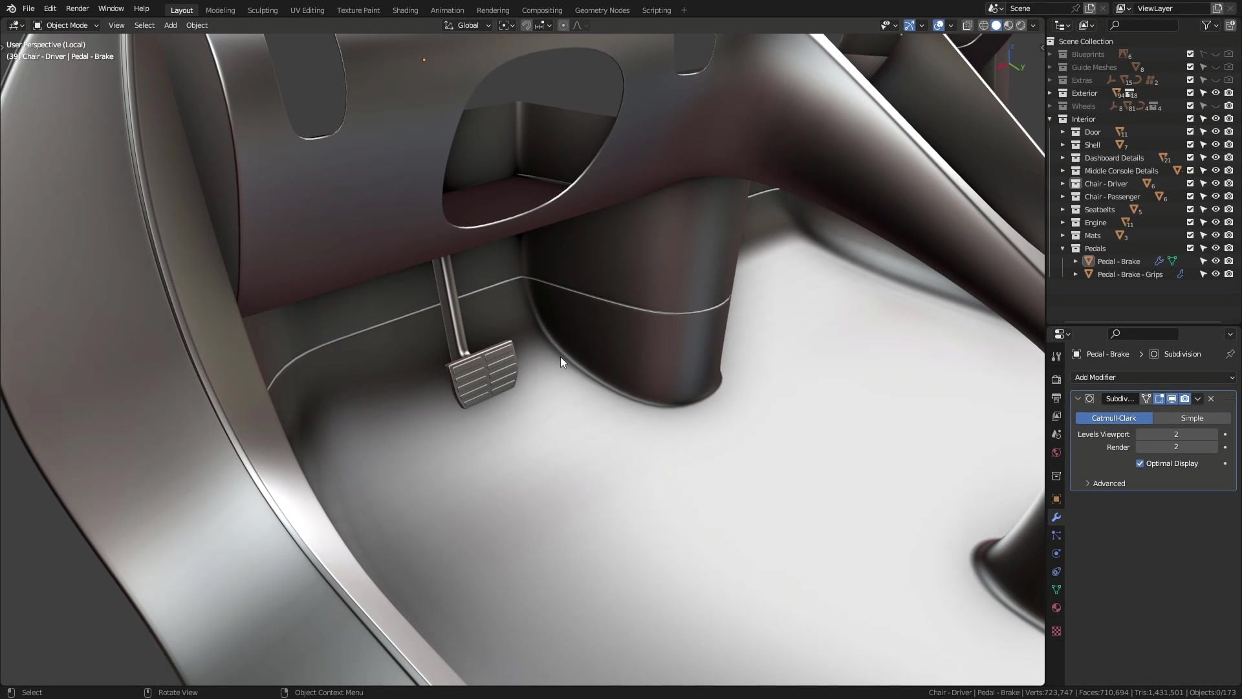Open the Collection properties tab

pyautogui.click(x=1056, y=476)
